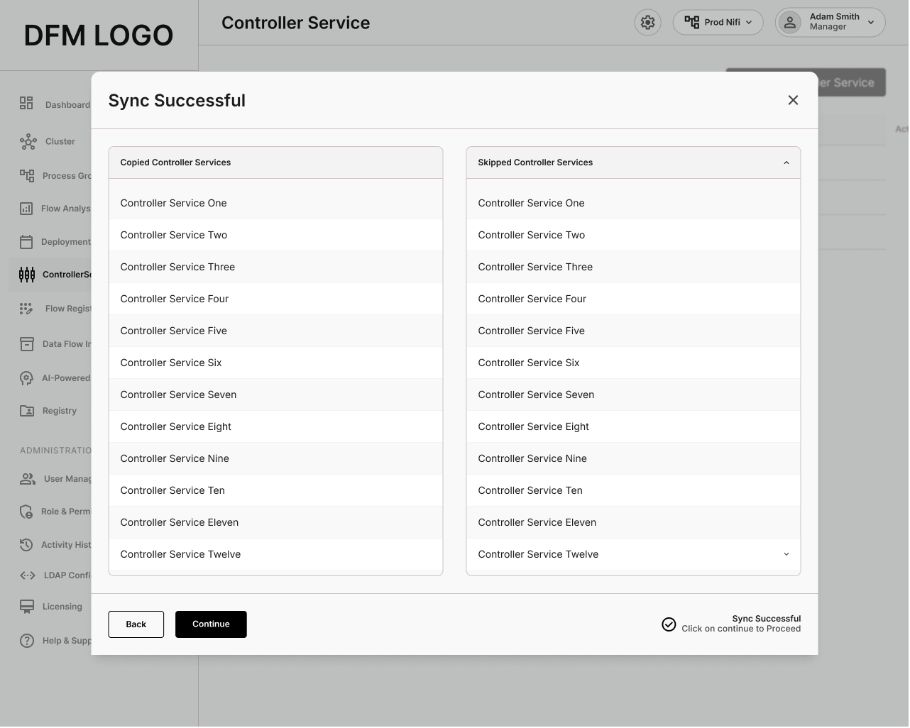
Task: Select skipped Controller Service Nine
Action: coord(633,459)
